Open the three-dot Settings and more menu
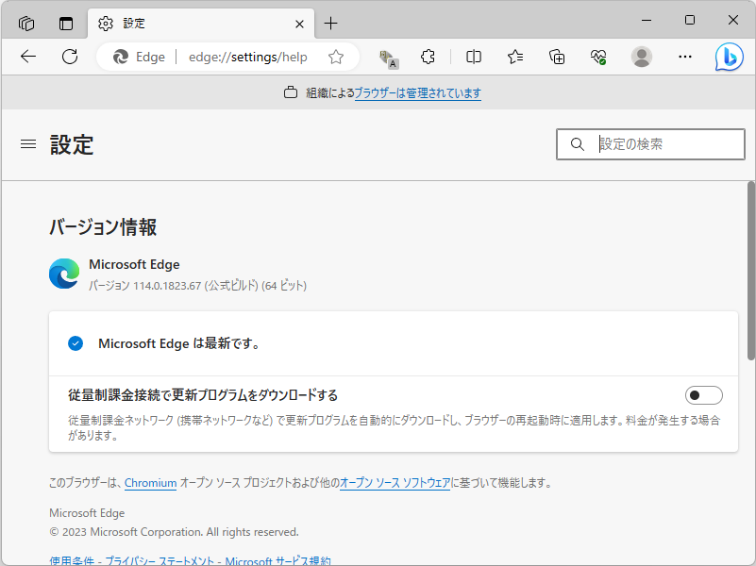Viewport: 756px width, 566px height. tap(685, 57)
